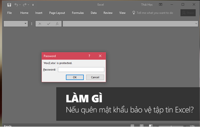Select the Review ribbon tab
The width and height of the screenshot is (200, 129).
pyautogui.click(x=108, y=13)
